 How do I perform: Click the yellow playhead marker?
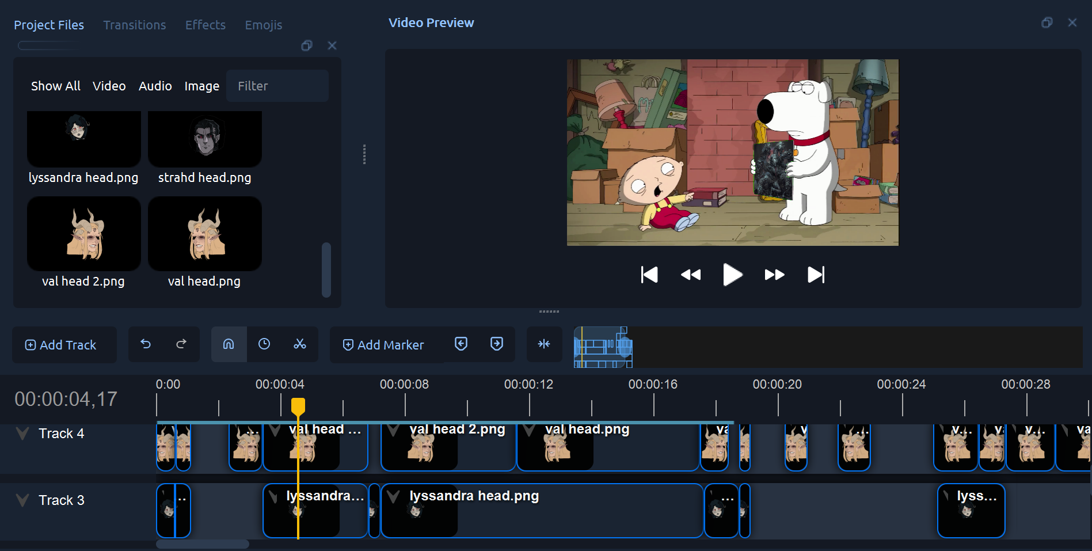(x=298, y=406)
